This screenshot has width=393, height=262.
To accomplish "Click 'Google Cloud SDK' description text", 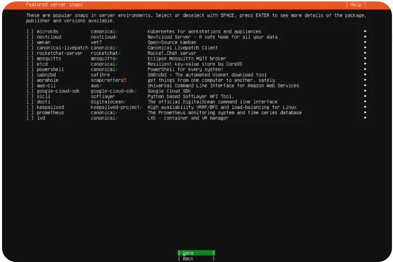I will (169, 91).
